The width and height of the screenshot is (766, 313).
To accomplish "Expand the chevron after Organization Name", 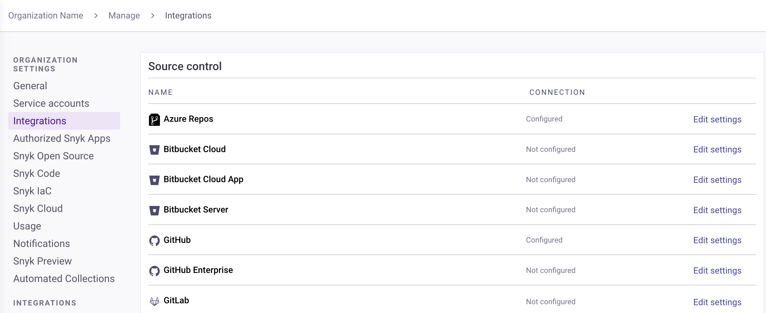I will point(96,15).
